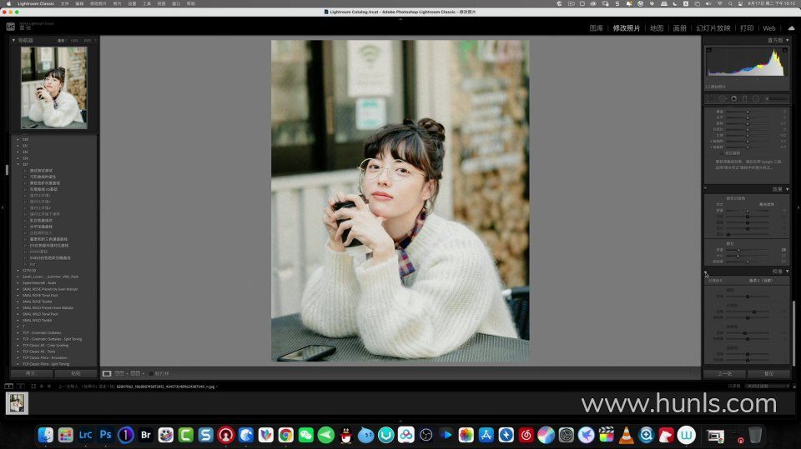
Task: Open Google Chrome in the dock
Action: 286,435
